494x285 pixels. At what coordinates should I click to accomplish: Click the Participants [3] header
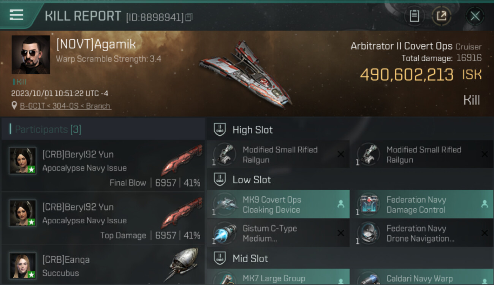(x=48, y=130)
